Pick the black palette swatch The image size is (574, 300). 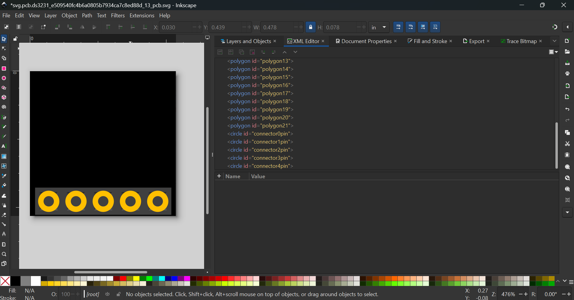tap(15, 281)
